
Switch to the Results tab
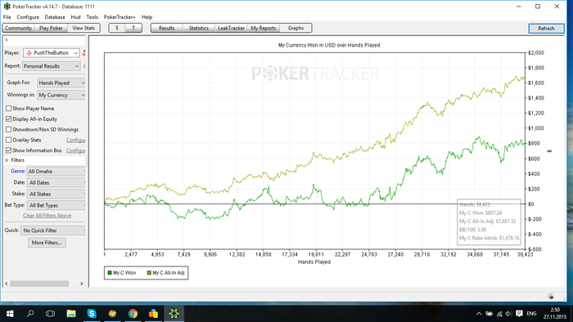[x=167, y=28]
